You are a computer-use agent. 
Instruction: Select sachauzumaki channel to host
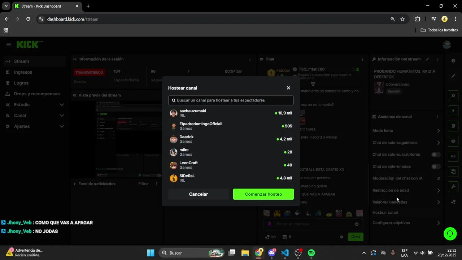pyautogui.click(x=231, y=113)
